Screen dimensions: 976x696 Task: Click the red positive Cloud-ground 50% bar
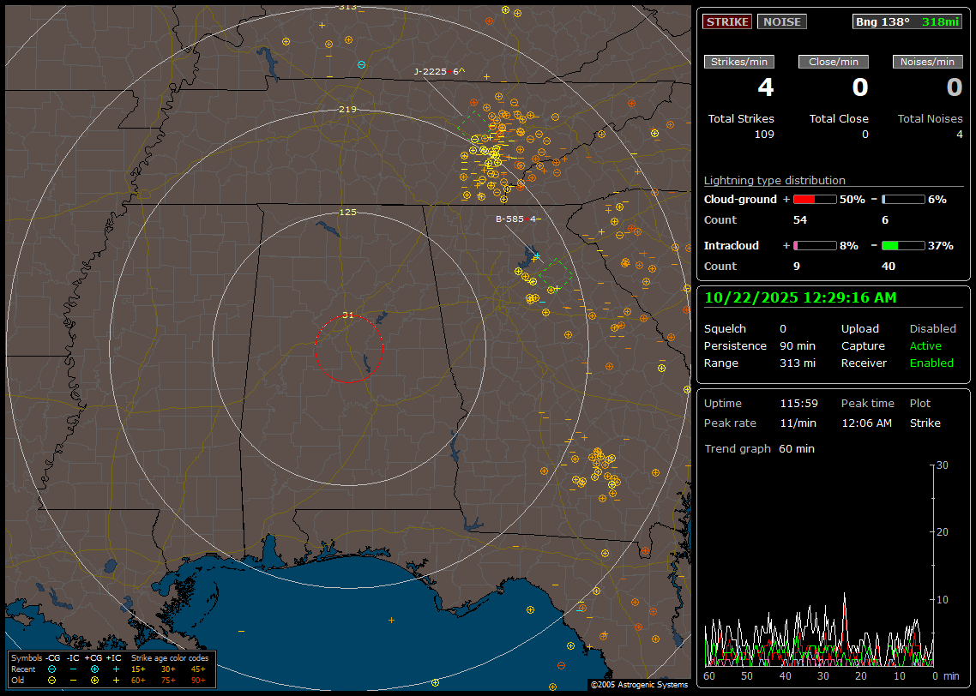tap(814, 199)
